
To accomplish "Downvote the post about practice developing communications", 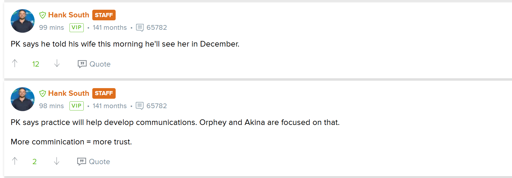I will (x=56, y=161).
